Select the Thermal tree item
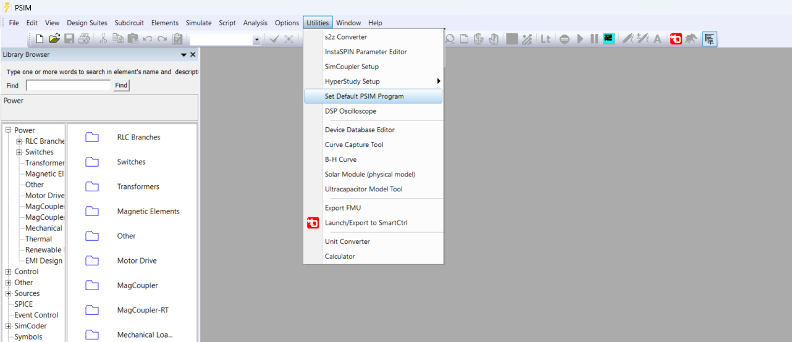This screenshot has width=792, height=342. pyautogui.click(x=38, y=239)
